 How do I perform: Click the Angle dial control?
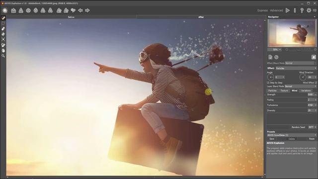point(271,78)
